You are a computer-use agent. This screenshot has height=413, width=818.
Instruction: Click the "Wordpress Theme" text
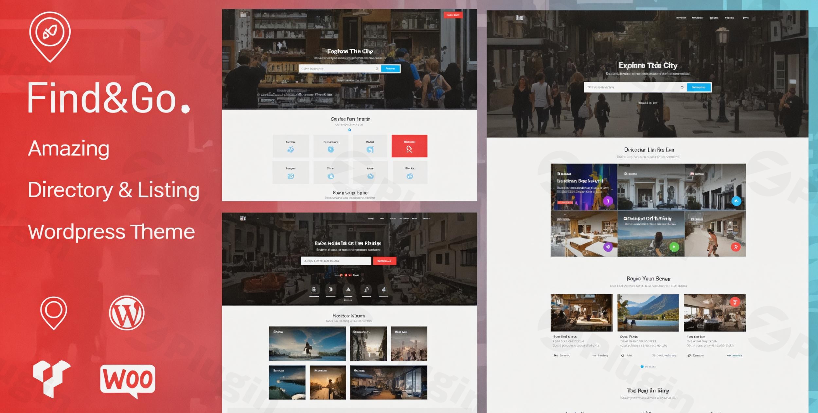pos(112,232)
